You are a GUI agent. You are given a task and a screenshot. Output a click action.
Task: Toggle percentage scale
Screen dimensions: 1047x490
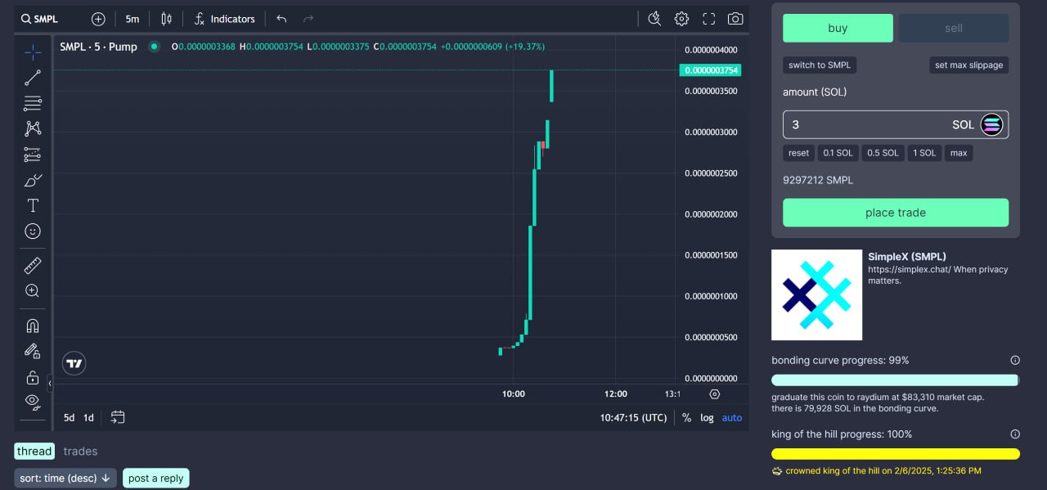pos(686,417)
